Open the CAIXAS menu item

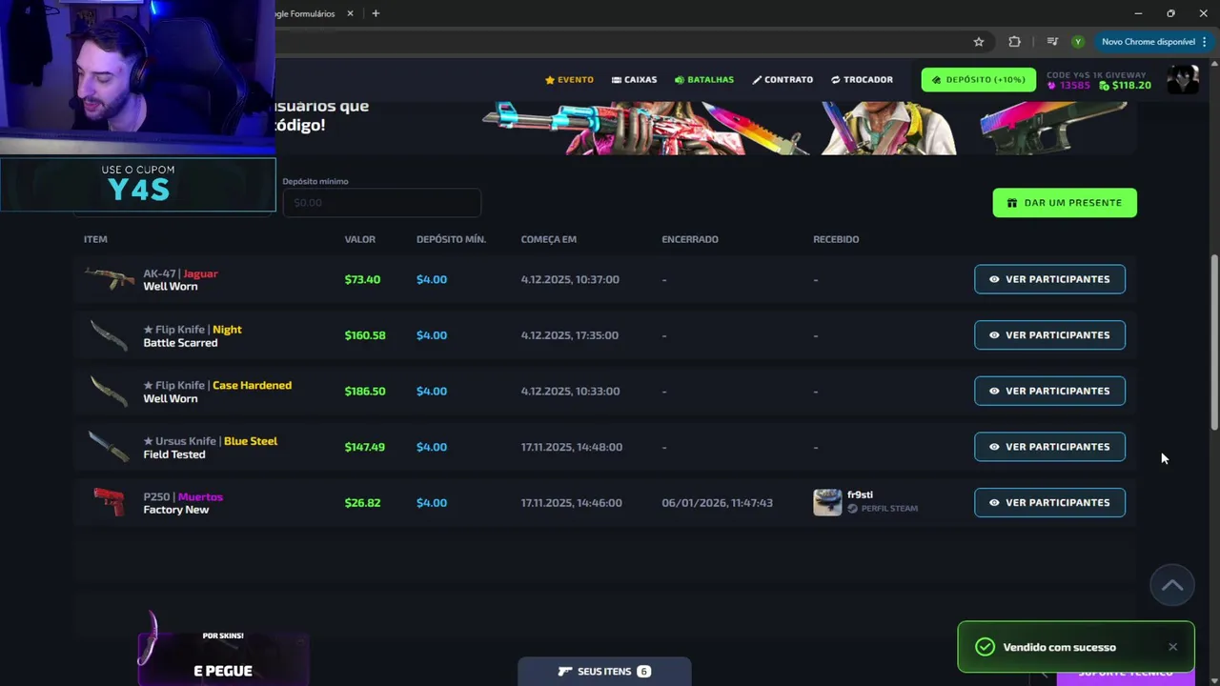pos(634,80)
